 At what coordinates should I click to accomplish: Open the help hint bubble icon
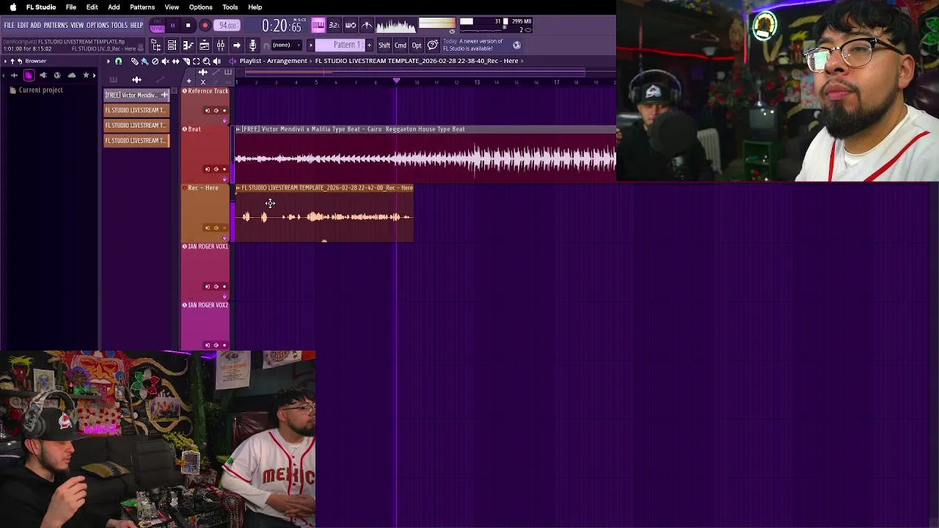[x=433, y=45]
